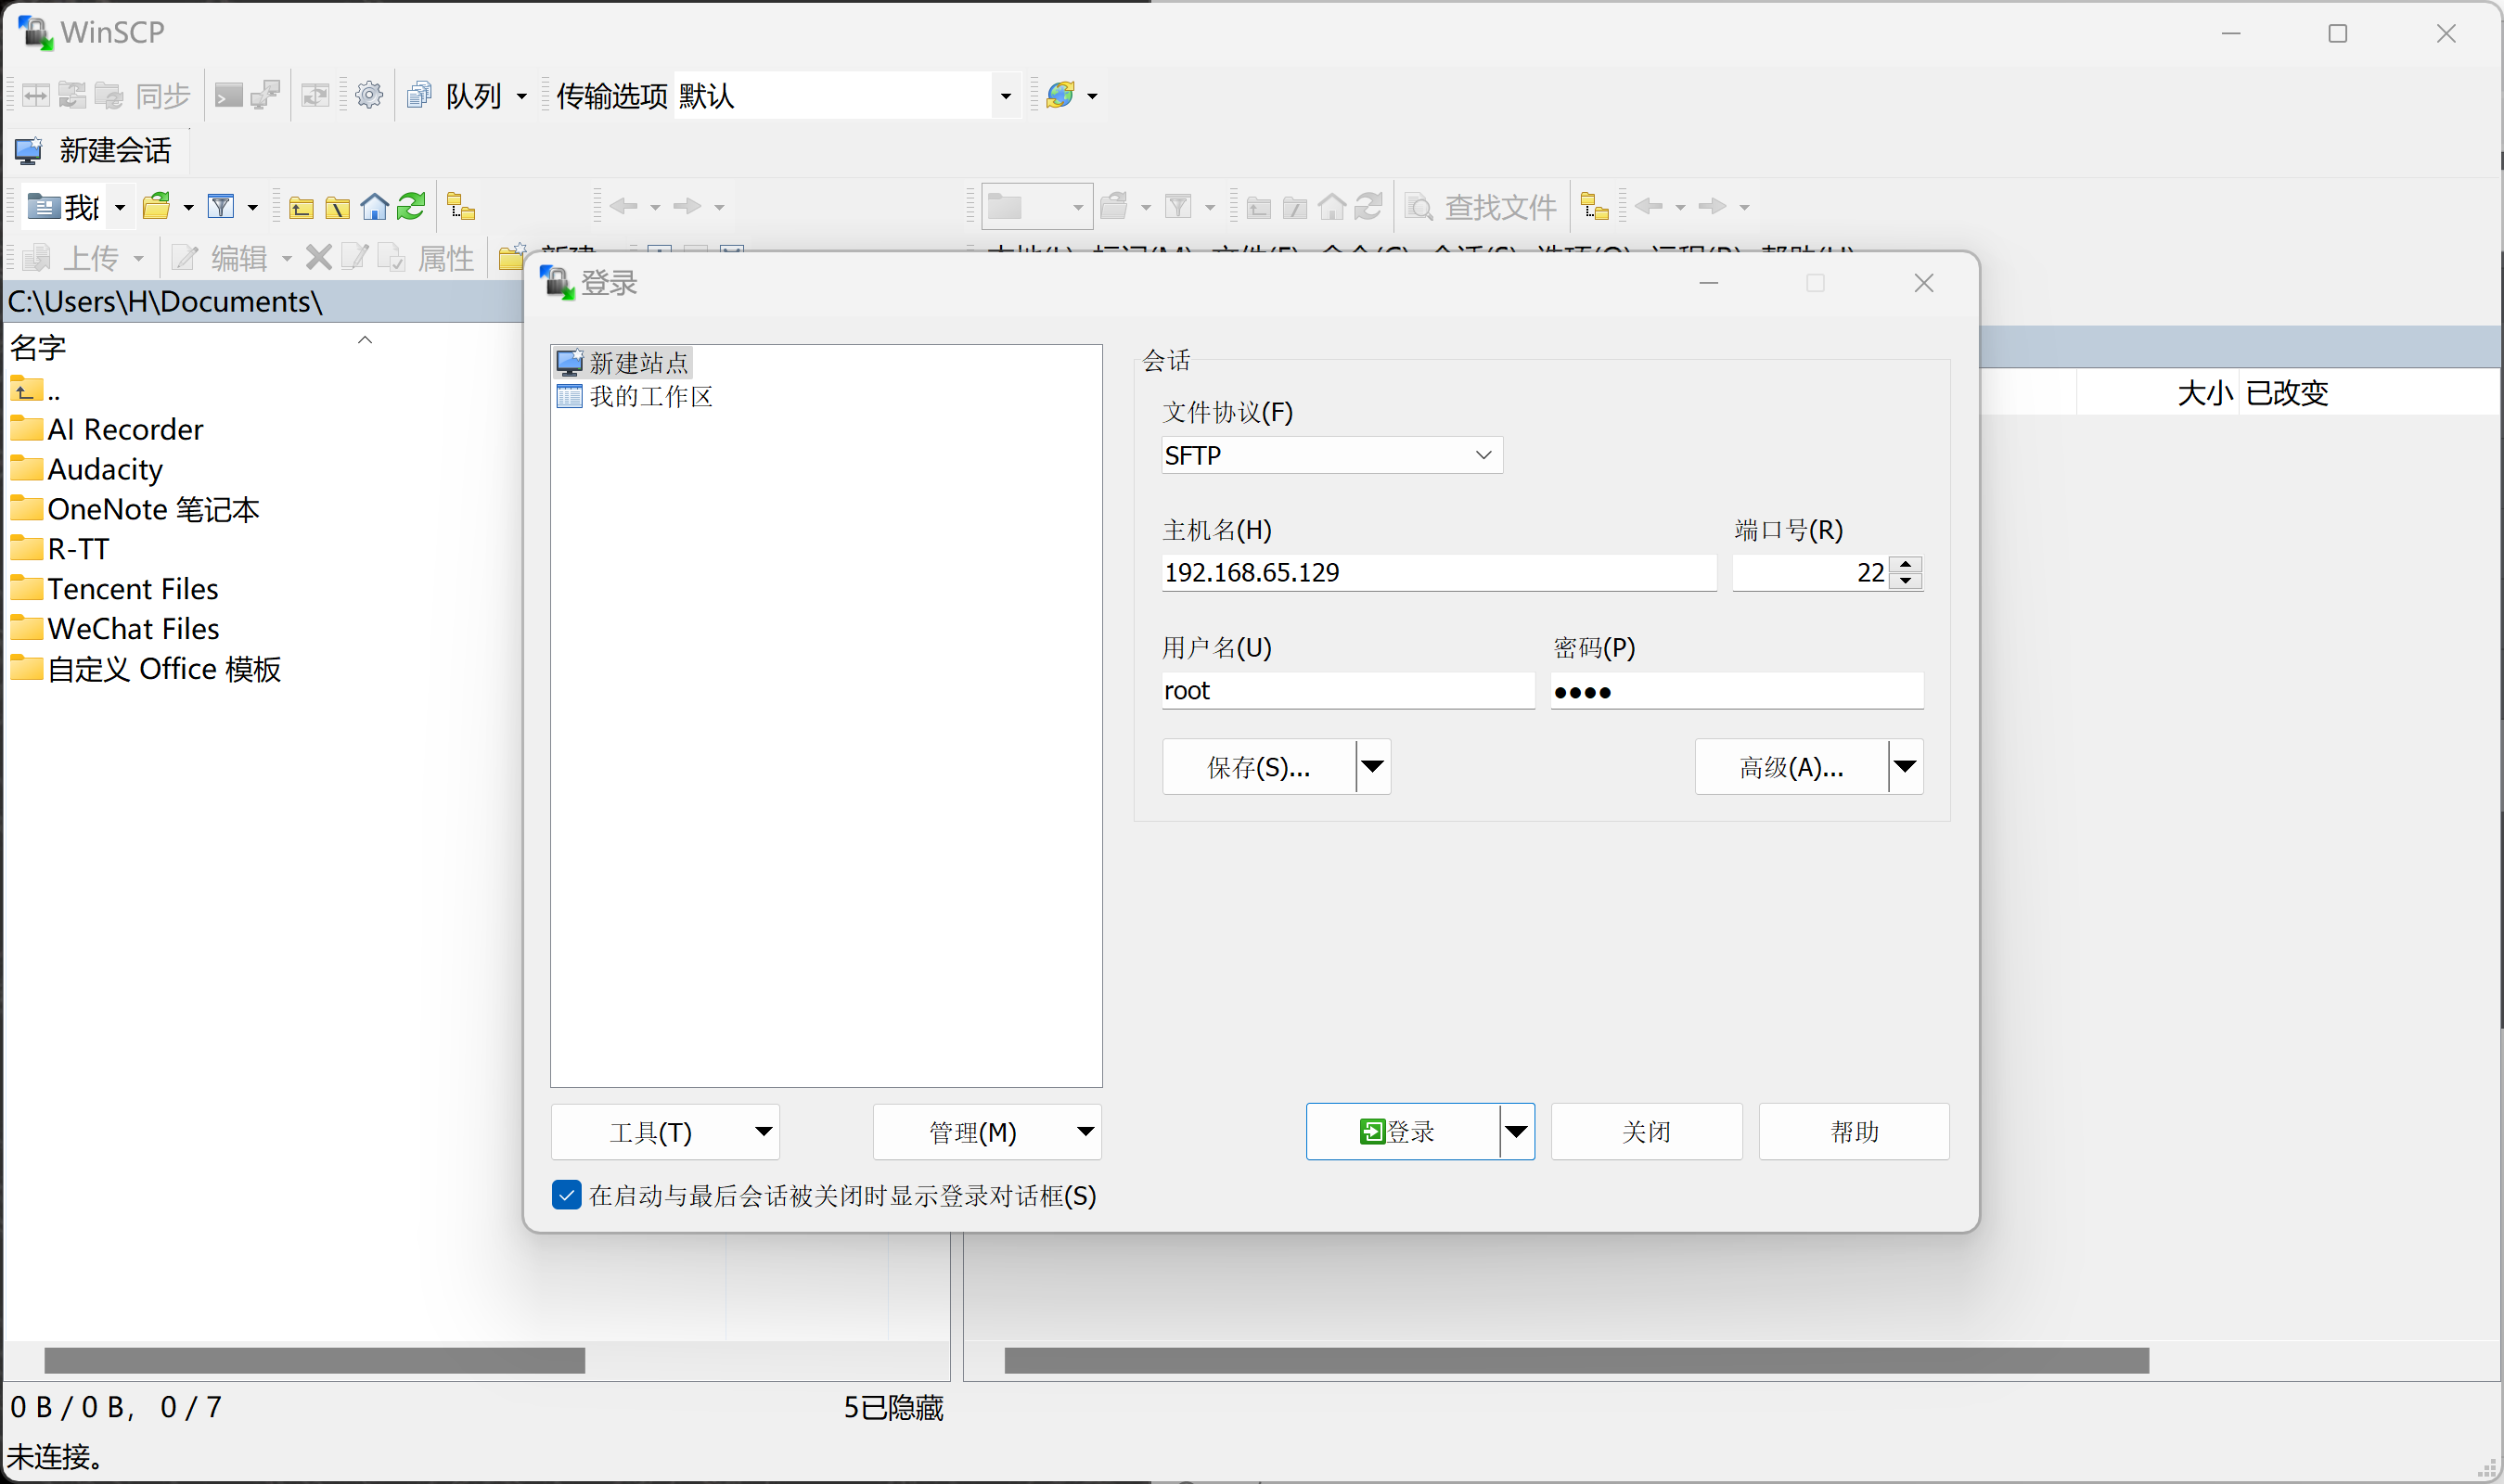Viewport: 2504px width, 1484px height.
Task: Open the 传输选项 默认 combo box
Action: (846, 95)
